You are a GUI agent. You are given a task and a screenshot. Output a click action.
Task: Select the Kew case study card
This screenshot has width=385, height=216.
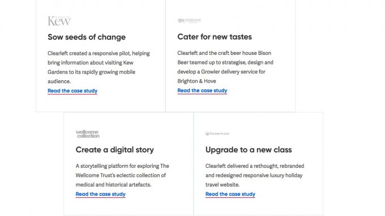[101, 56]
